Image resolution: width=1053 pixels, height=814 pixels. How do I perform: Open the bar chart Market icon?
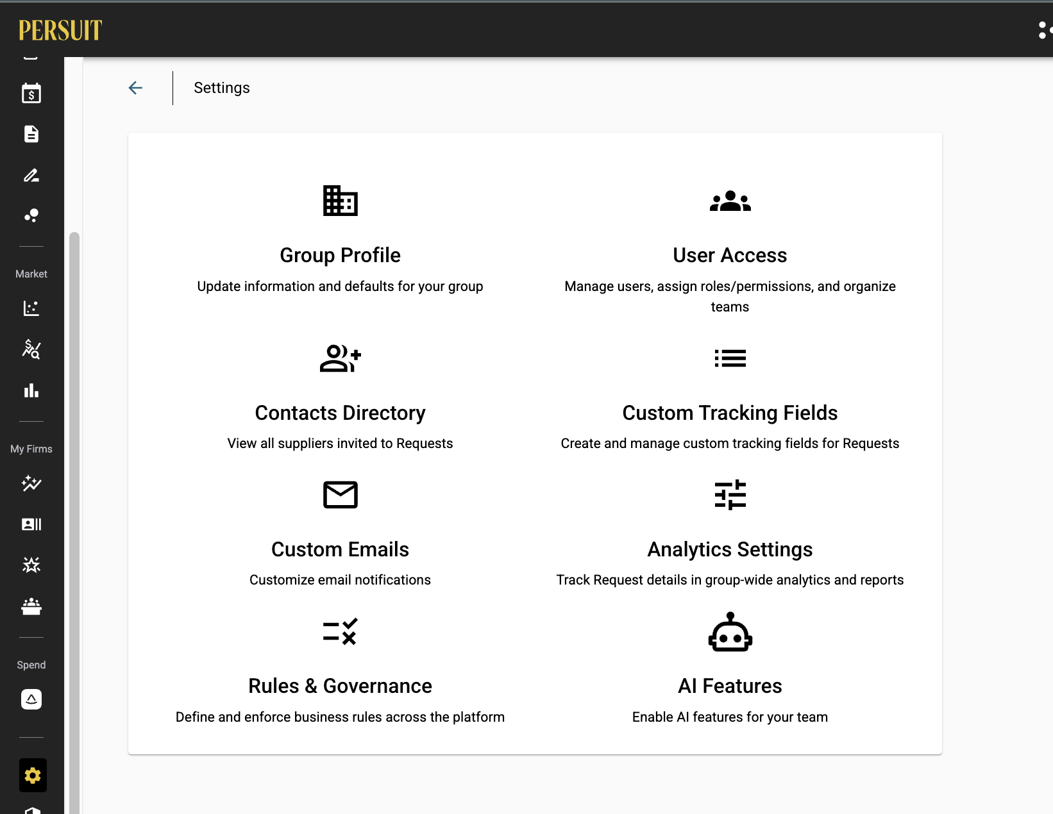31,390
